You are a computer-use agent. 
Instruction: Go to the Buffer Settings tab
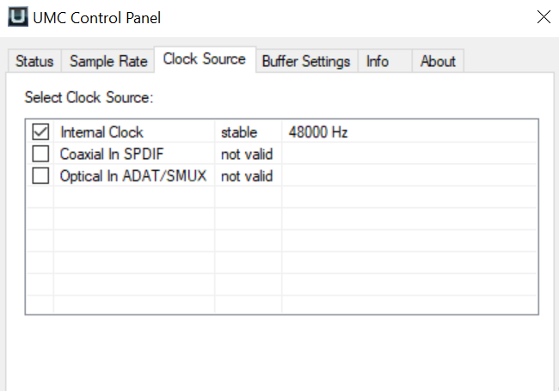click(306, 61)
